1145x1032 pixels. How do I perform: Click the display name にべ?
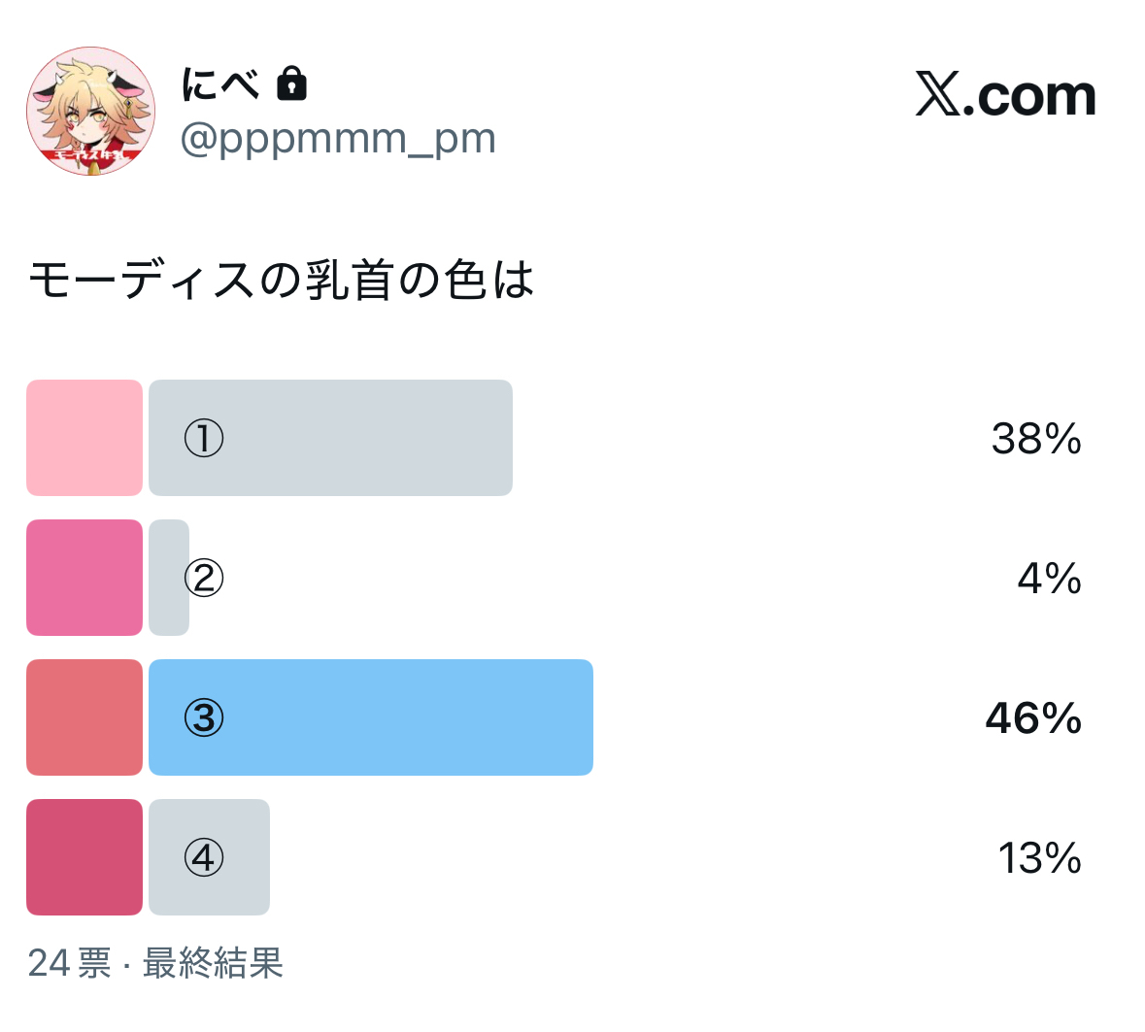pos(220,84)
